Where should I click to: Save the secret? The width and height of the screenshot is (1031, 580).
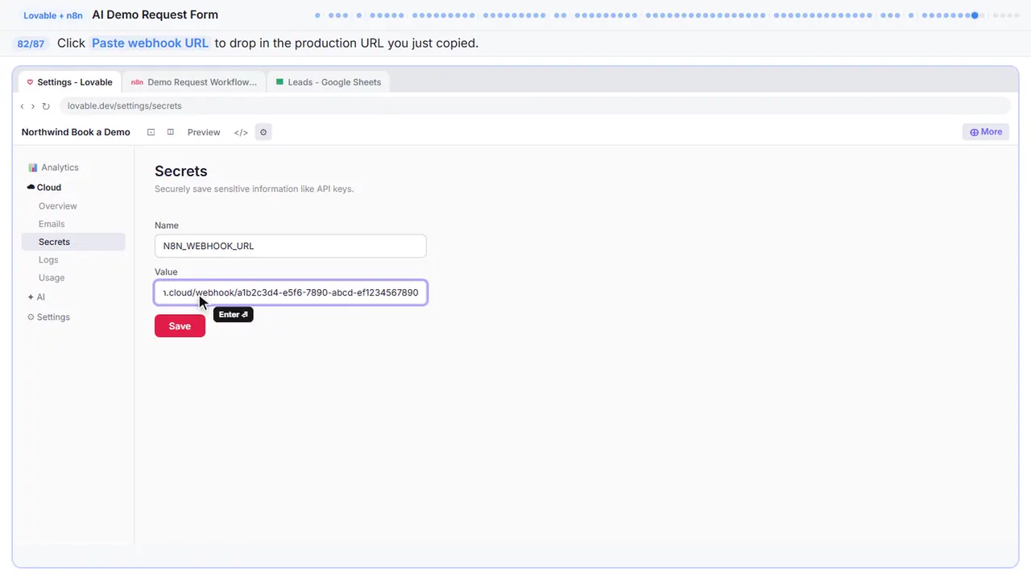click(180, 325)
